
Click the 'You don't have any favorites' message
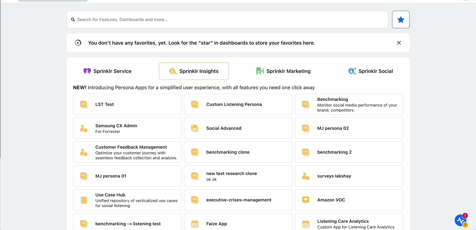[x=202, y=43]
